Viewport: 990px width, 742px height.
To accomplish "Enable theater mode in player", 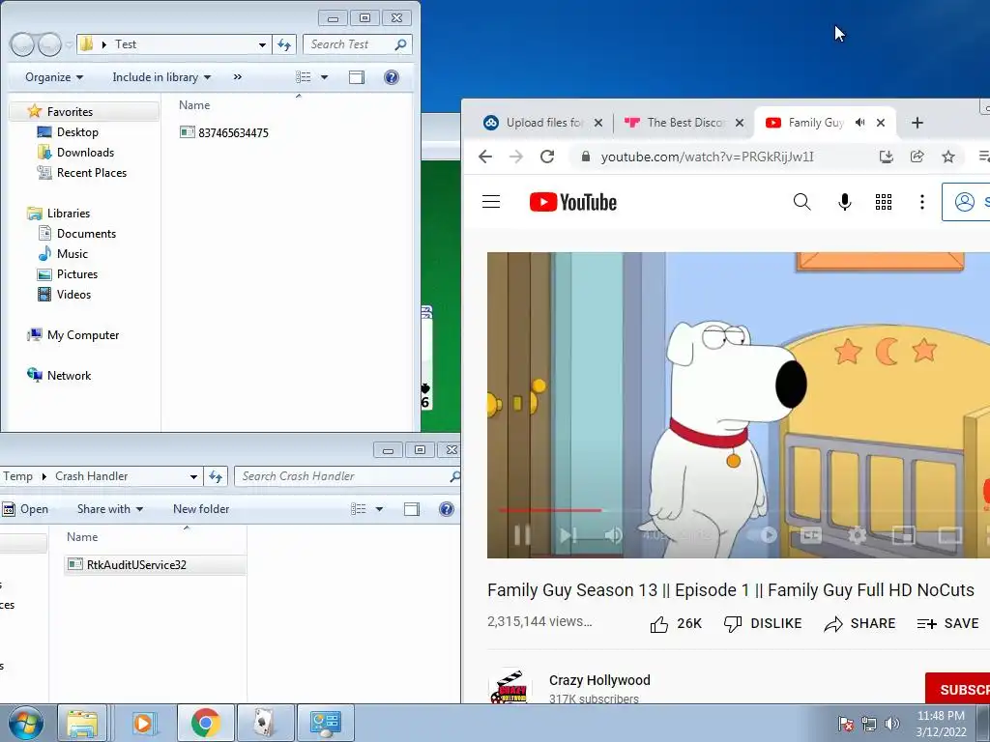I will (x=949, y=535).
